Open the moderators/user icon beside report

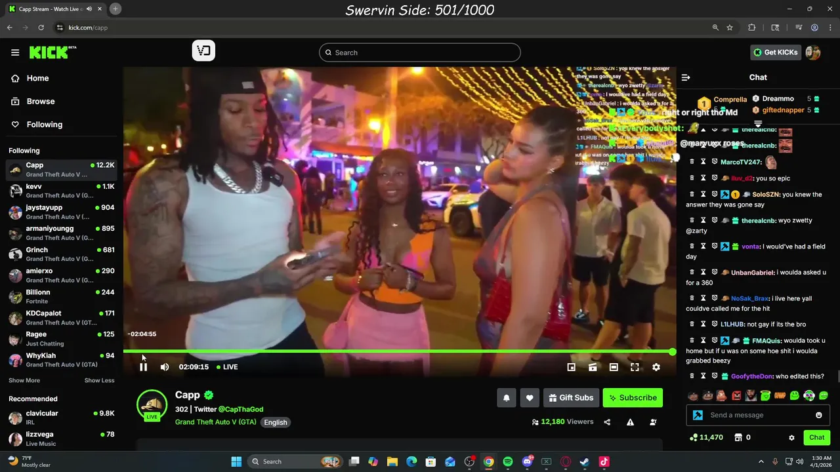point(653,422)
